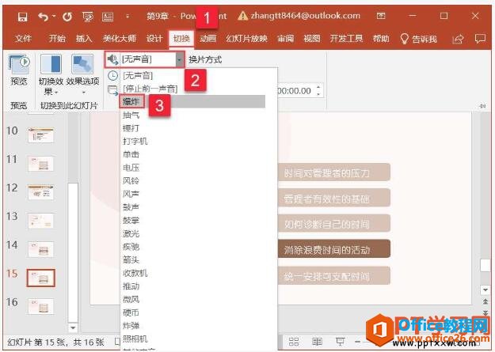Select the 单击 sound option

tap(131, 154)
